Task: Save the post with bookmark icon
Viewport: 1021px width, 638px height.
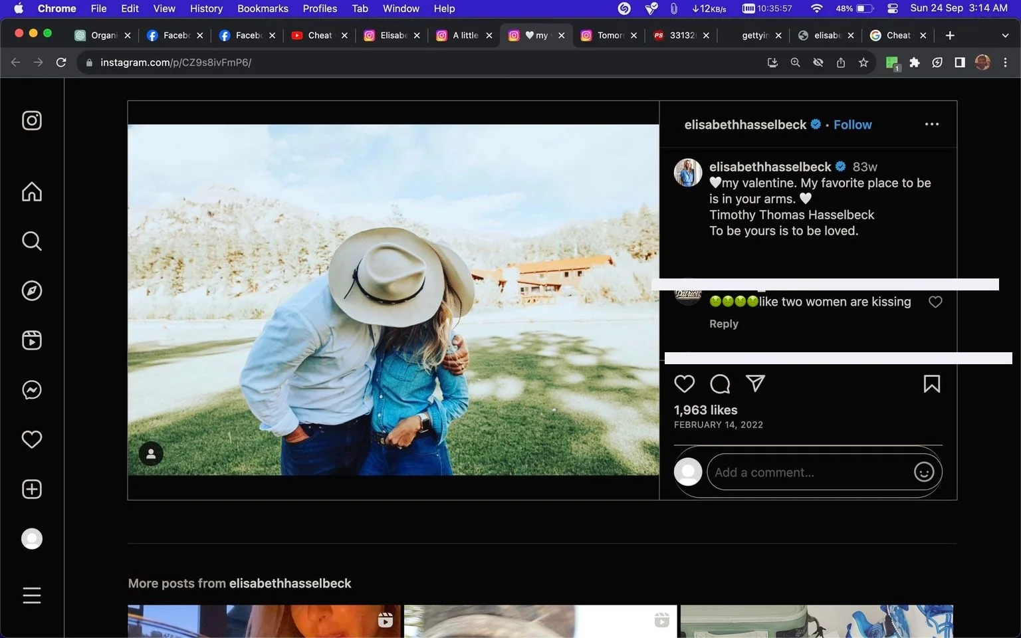Action: point(932,383)
